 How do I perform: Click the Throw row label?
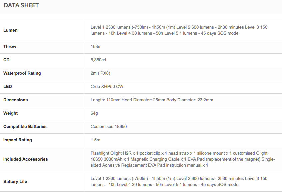click(10, 47)
